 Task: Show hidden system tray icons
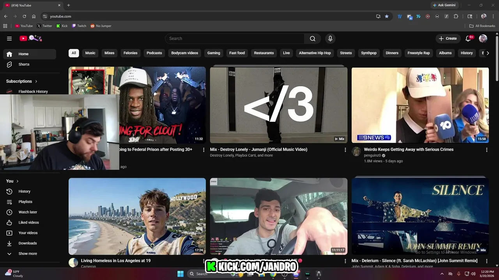click(442, 274)
